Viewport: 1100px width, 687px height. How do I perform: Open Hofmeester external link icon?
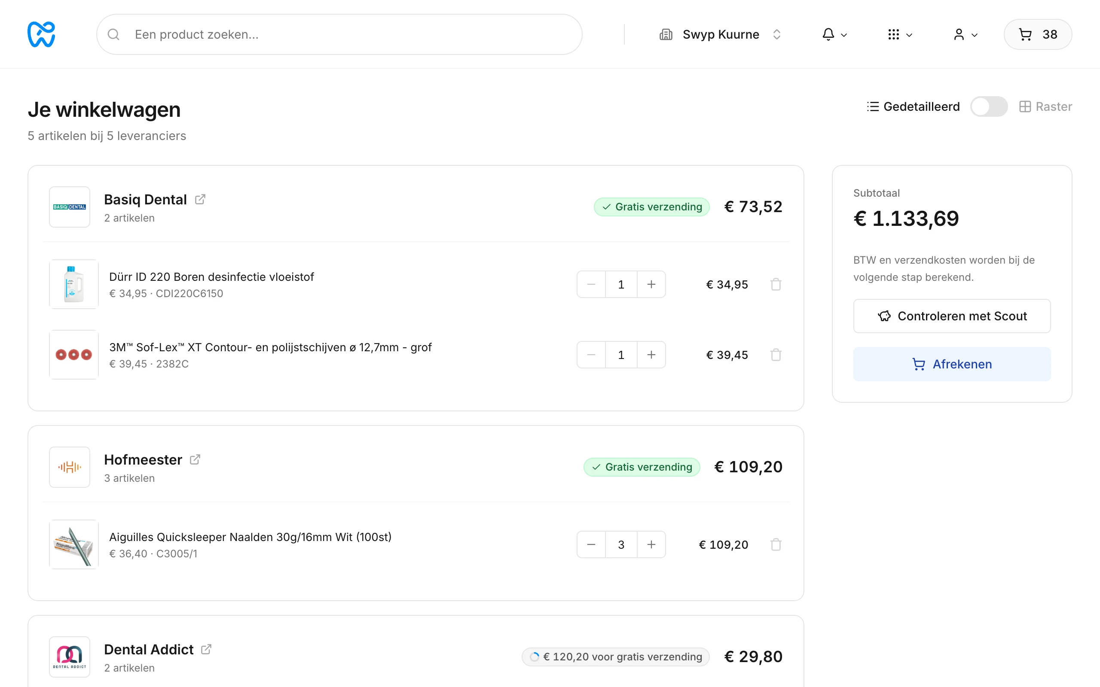(195, 459)
